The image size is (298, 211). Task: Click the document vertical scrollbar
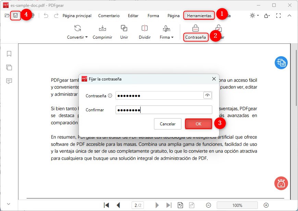tap(296, 78)
